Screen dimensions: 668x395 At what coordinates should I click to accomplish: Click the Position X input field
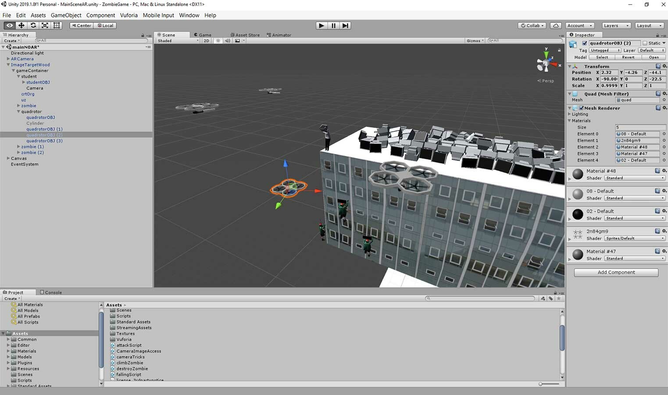[x=609, y=73]
